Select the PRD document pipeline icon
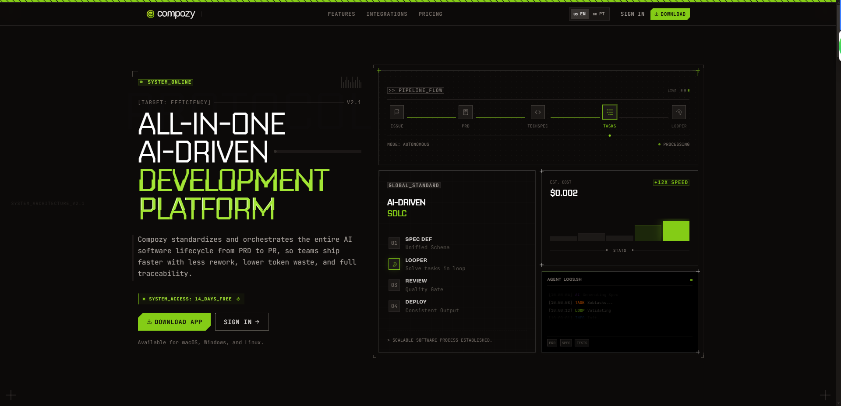The width and height of the screenshot is (841, 406). pyautogui.click(x=465, y=112)
